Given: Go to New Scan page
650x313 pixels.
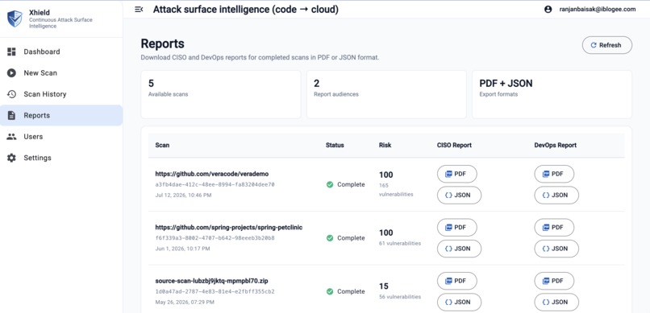Looking at the screenshot, I should [x=61, y=72].
